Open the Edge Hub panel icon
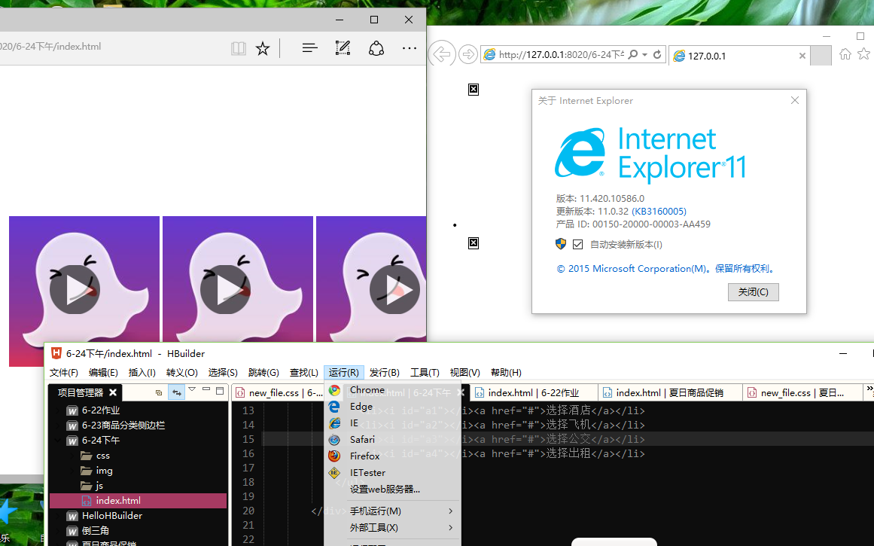The image size is (874, 546). click(x=310, y=48)
